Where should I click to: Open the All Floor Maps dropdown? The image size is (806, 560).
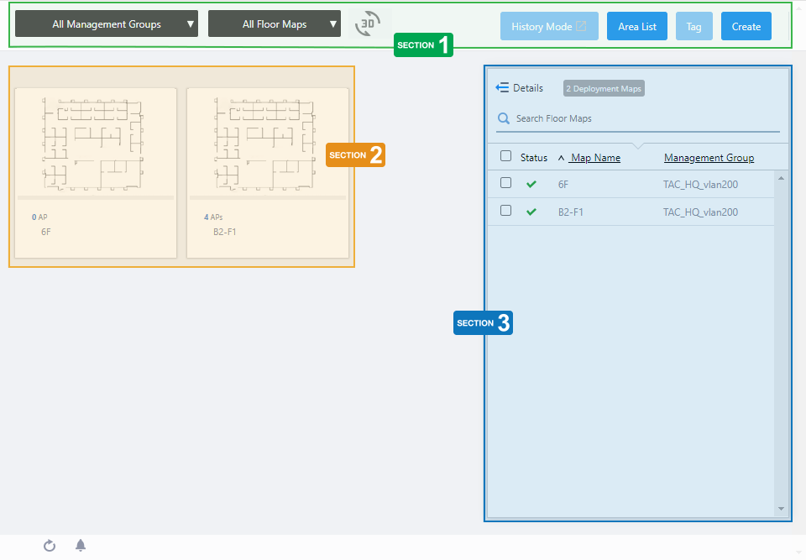coord(275,24)
